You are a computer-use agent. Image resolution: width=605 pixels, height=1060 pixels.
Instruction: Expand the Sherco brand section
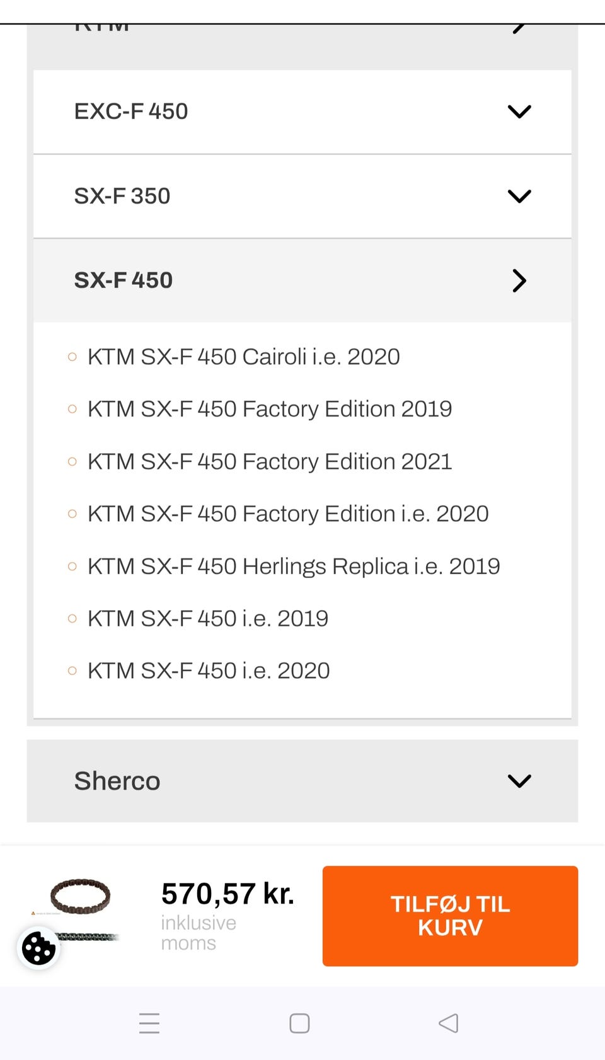pyautogui.click(x=117, y=781)
